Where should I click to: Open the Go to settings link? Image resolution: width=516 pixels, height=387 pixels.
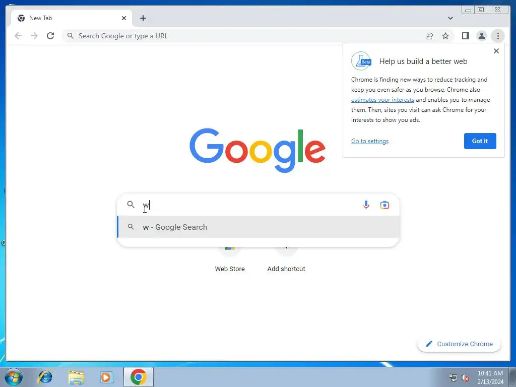pyautogui.click(x=369, y=141)
